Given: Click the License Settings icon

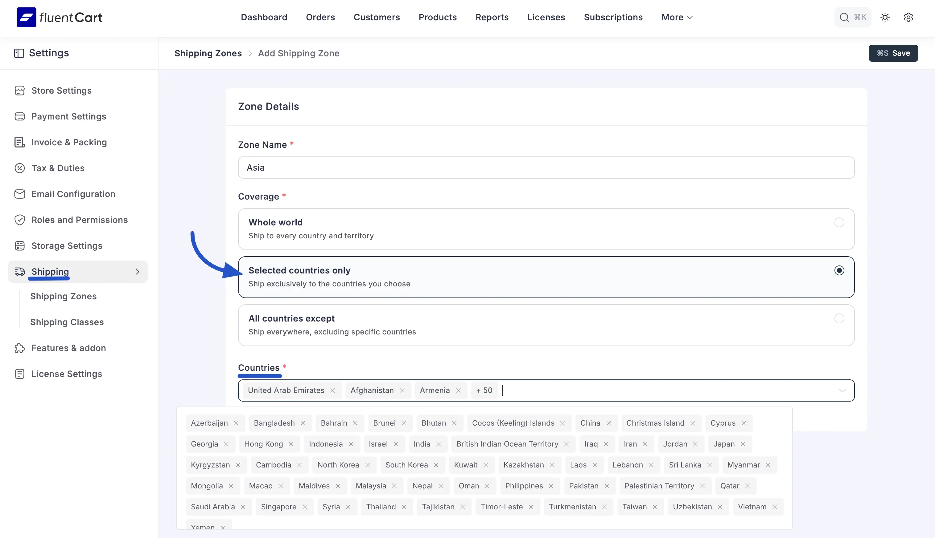Looking at the screenshot, I should pyautogui.click(x=20, y=374).
